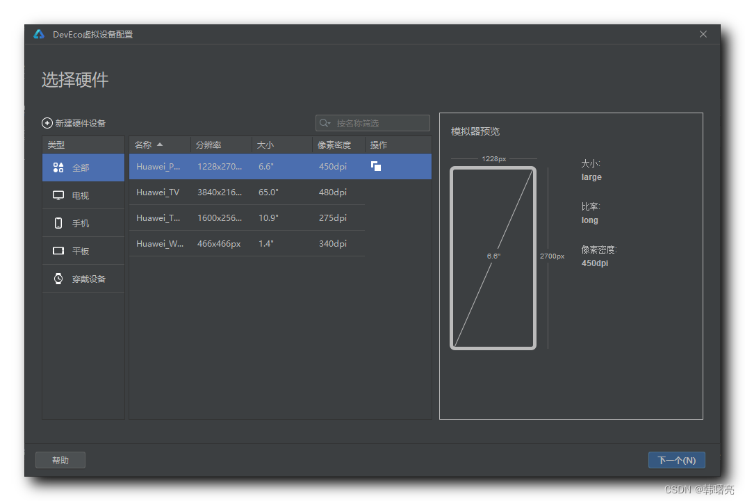Click the 类型 list header

tap(83, 145)
